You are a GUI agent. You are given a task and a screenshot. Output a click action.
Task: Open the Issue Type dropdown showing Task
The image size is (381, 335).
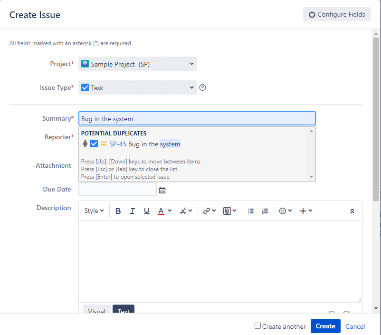(137, 87)
